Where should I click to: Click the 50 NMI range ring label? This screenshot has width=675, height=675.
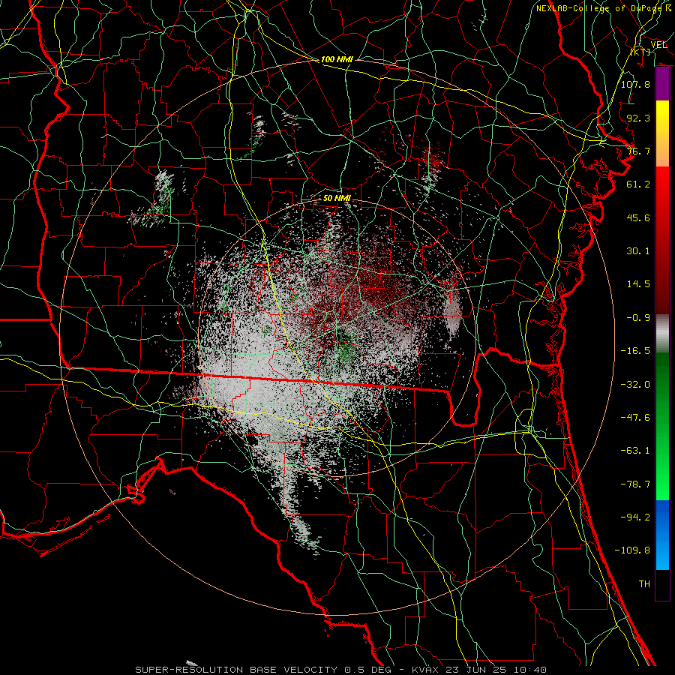(x=337, y=198)
